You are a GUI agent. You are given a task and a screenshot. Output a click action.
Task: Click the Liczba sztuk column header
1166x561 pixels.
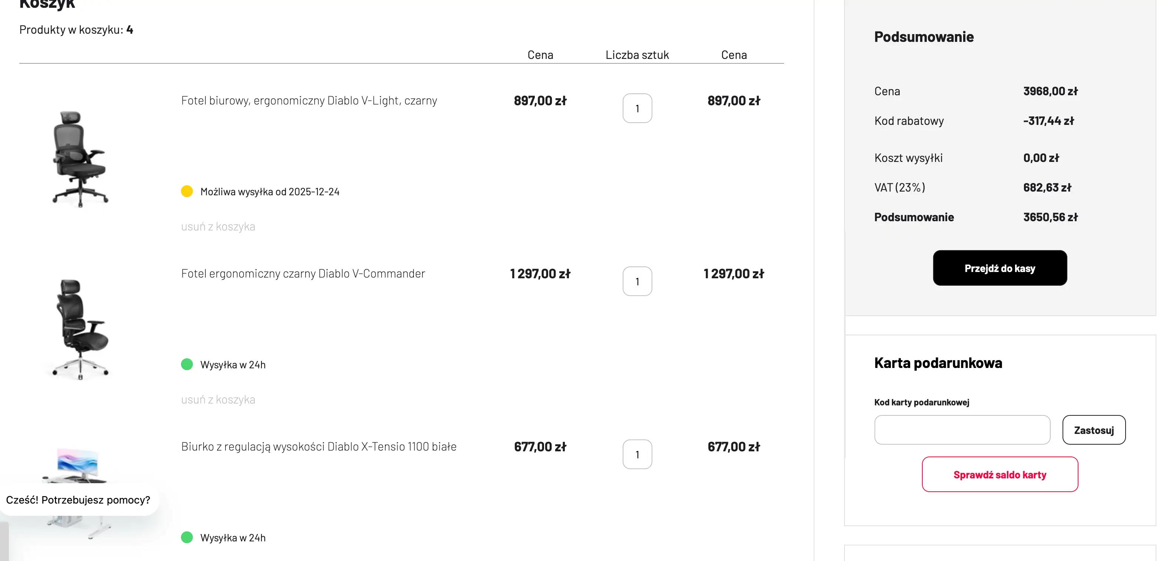pos(637,55)
